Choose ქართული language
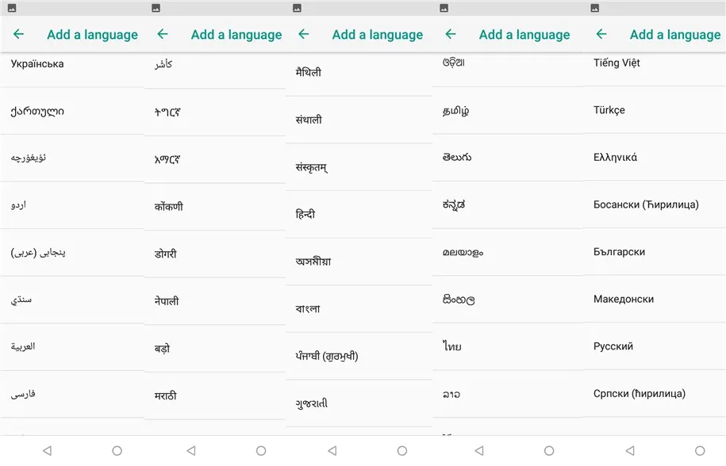Screen dimensions: 726x466 (72, 112)
